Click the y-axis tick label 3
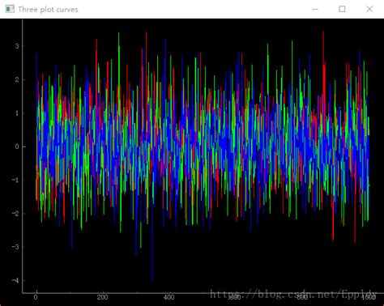The width and height of the screenshot is (384, 306). (17, 46)
